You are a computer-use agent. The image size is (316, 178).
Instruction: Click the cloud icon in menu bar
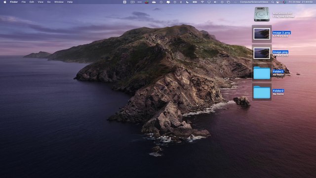pyautogui.click(x=154, y=2)
